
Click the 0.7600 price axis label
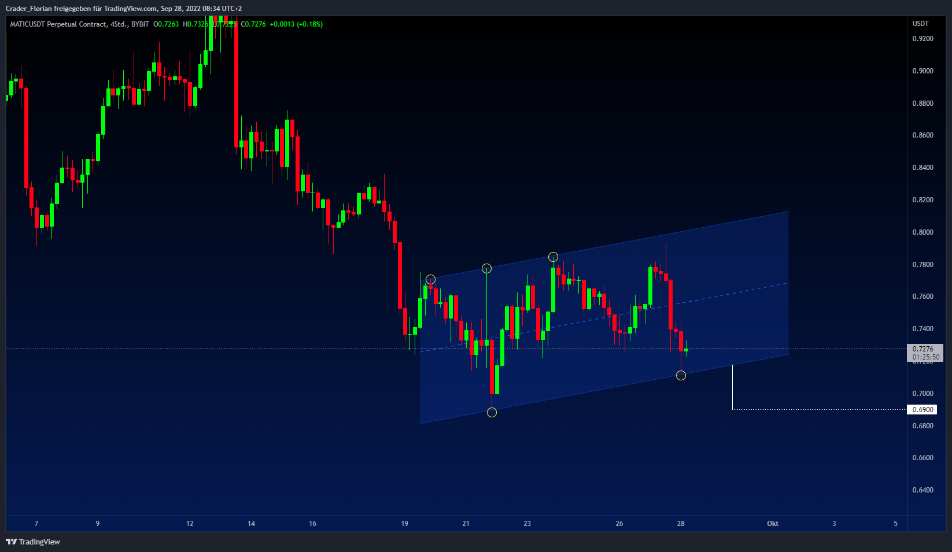(x=923, y=297)
